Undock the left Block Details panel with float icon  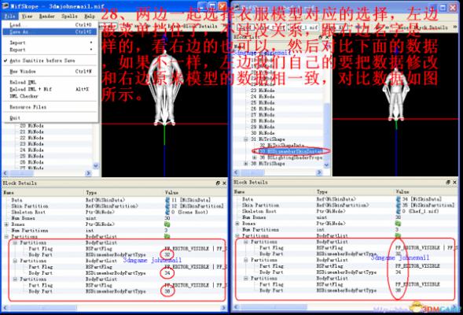pos(218,183)
